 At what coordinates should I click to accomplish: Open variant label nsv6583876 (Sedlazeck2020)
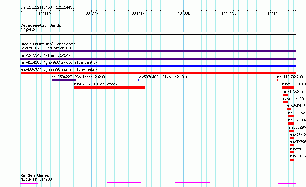pos(47,48)
